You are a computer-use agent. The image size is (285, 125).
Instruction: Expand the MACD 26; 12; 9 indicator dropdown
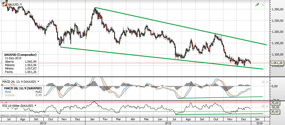click(38, 82)
